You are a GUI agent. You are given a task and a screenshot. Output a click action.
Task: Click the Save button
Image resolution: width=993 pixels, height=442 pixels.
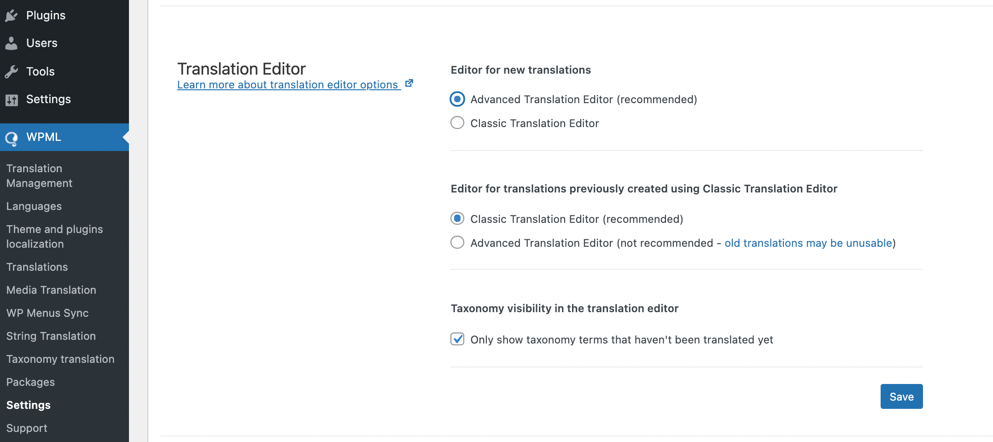[x=901, y=396]
